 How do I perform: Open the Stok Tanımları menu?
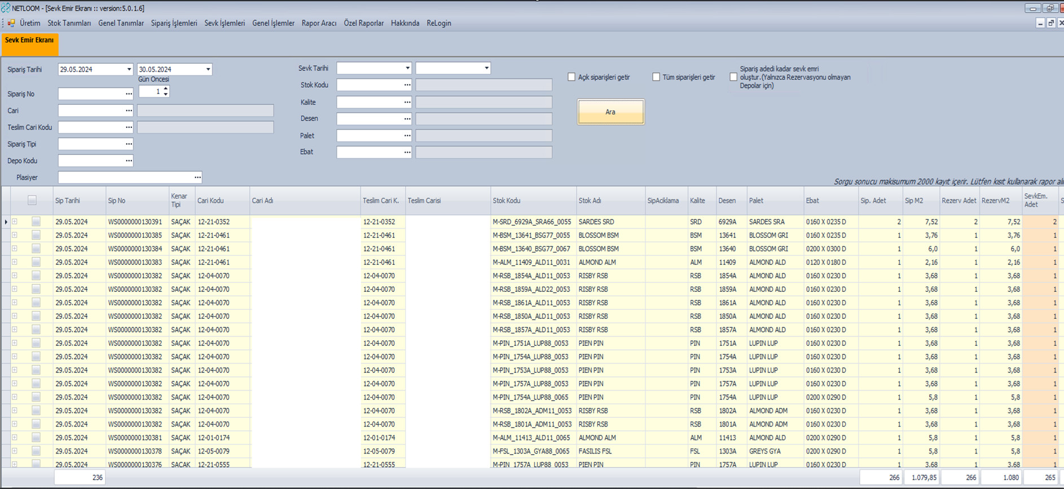pyautogui.click(x=69, y=23)
